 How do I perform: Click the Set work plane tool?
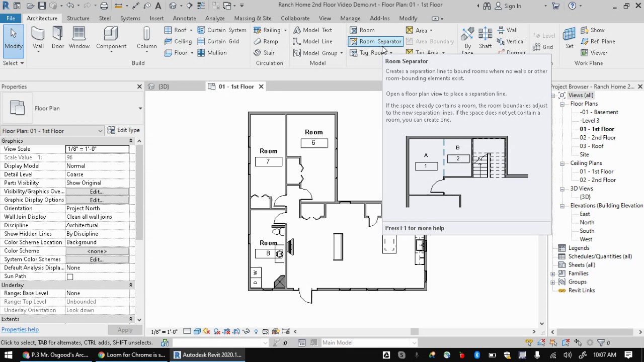click(x=569, y=38)
